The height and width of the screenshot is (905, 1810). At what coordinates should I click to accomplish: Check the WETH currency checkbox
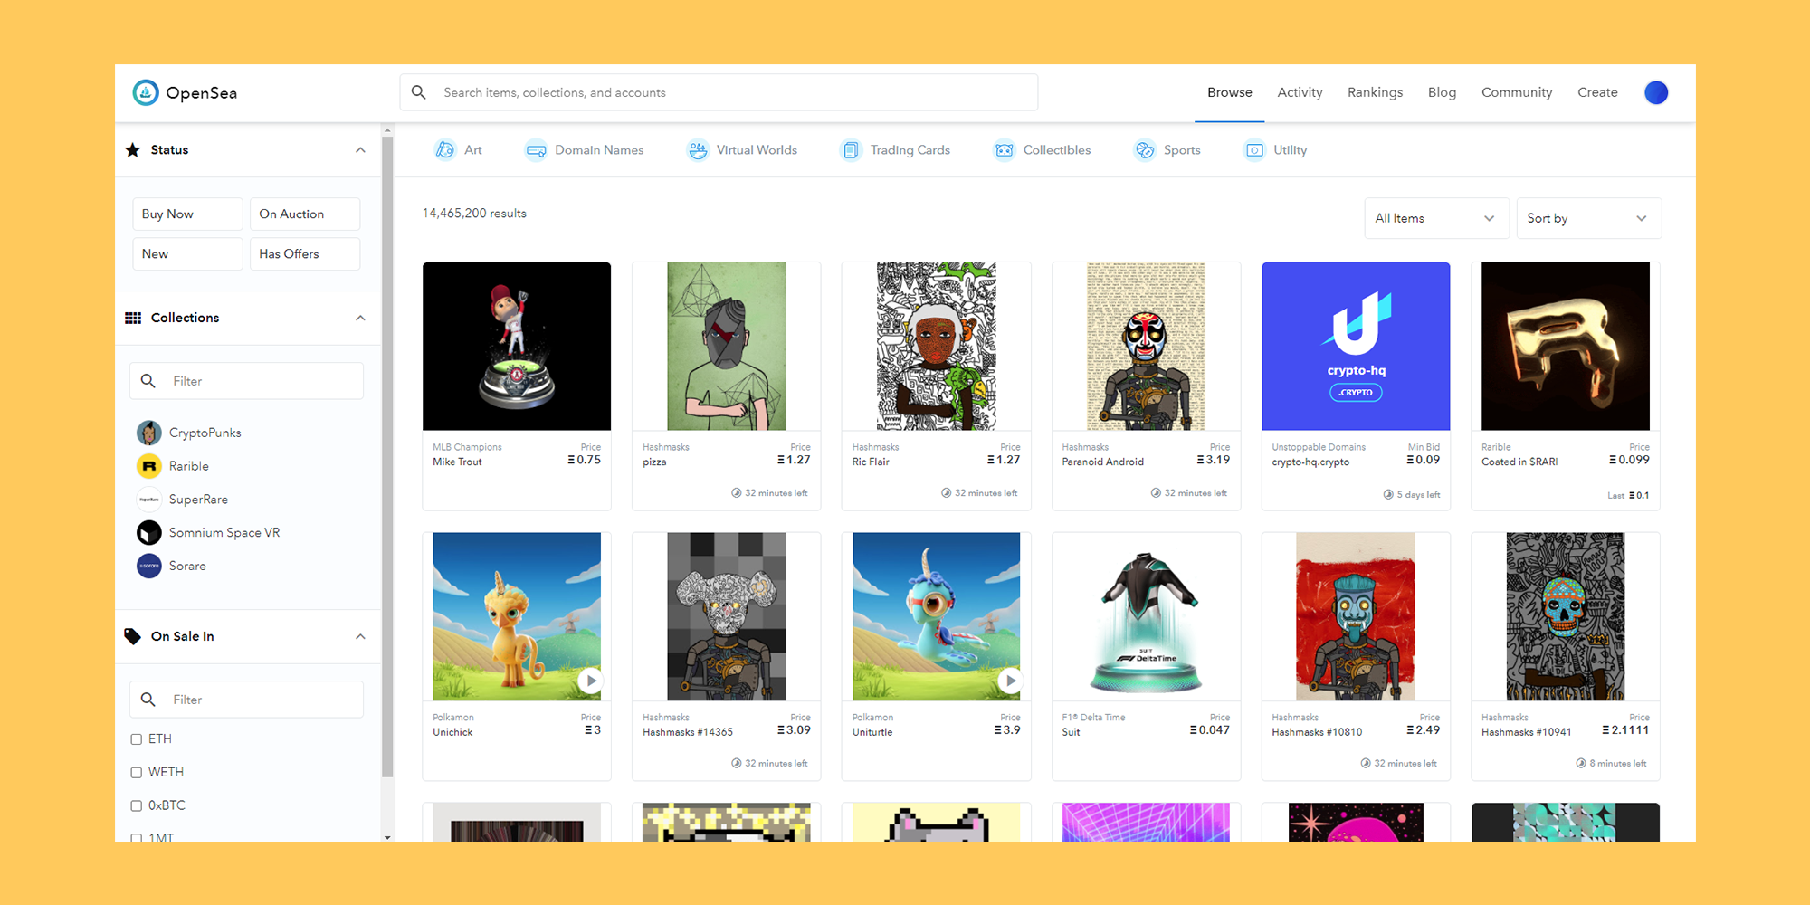tap(137, 773)
